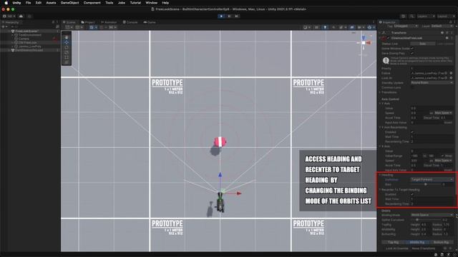This screenshot has height=257, width=458.
Task: Switch to the Console tab
Action: (130, 22)
